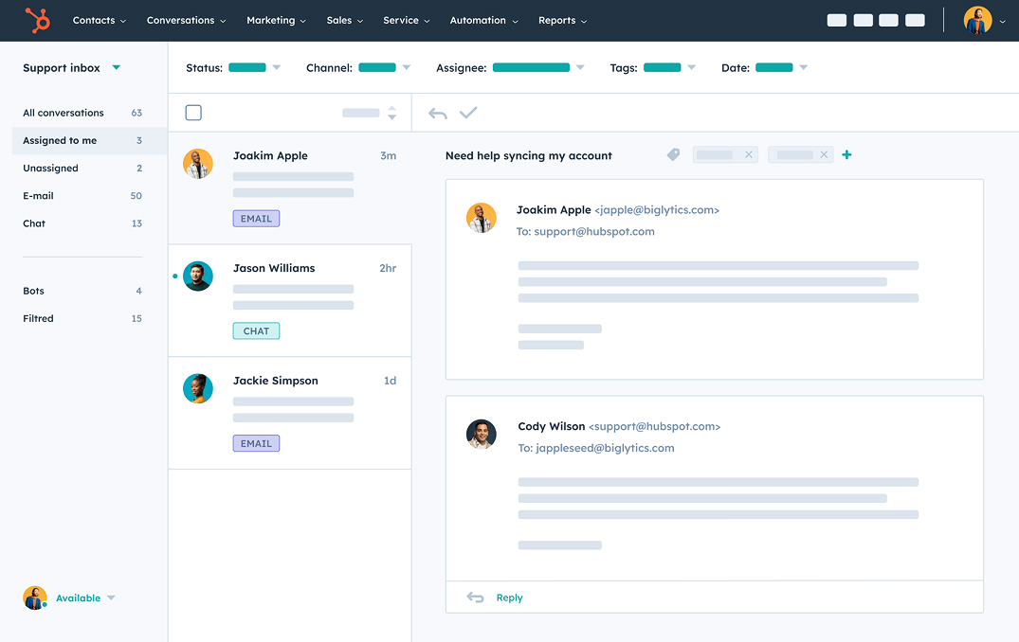This screenshot has width=1019, height=642.
Task: Click the EMAIL badge on Joakim Apple's conversation
Action: pos(256,219)
